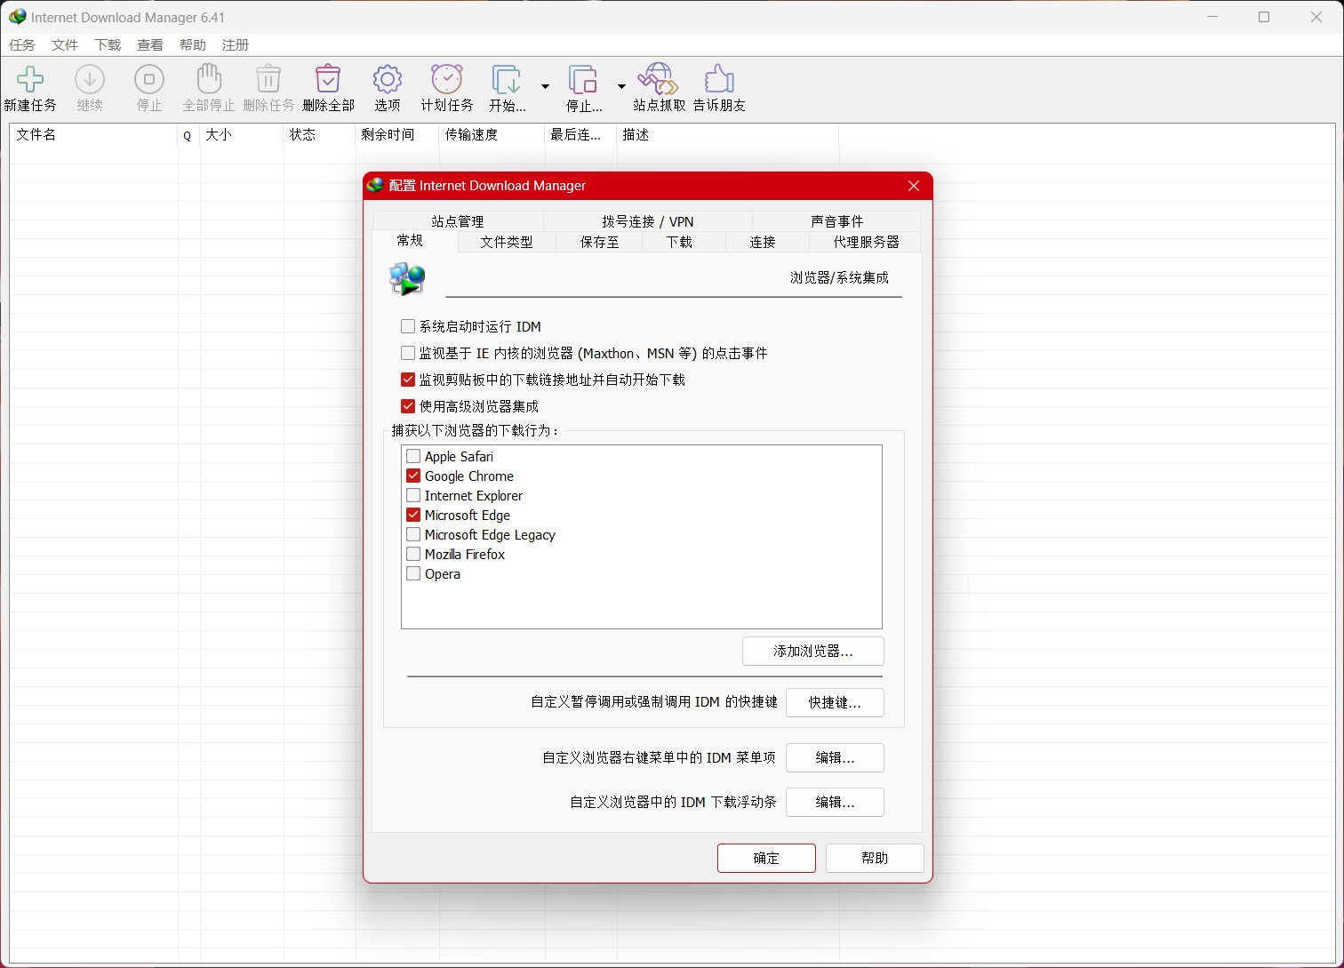
Task: Sort by 描述 column header
Action: [727, 135]
